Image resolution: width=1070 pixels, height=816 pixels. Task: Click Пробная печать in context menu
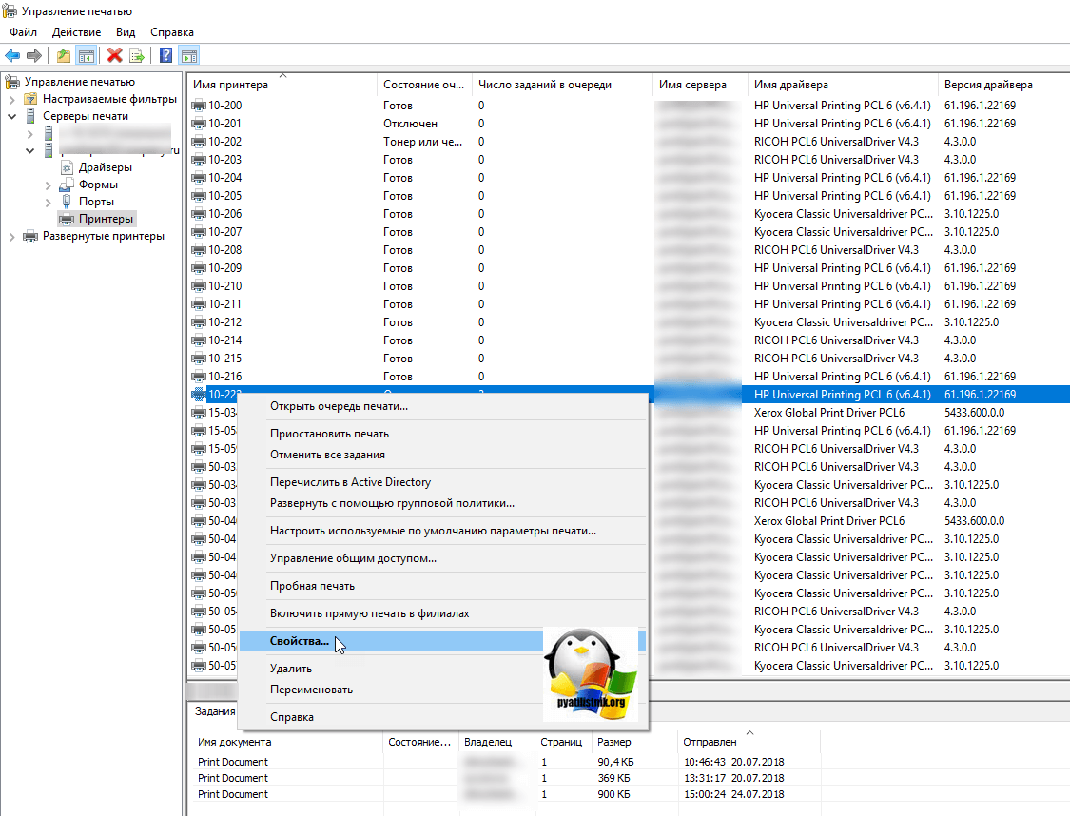pos(312,587)
